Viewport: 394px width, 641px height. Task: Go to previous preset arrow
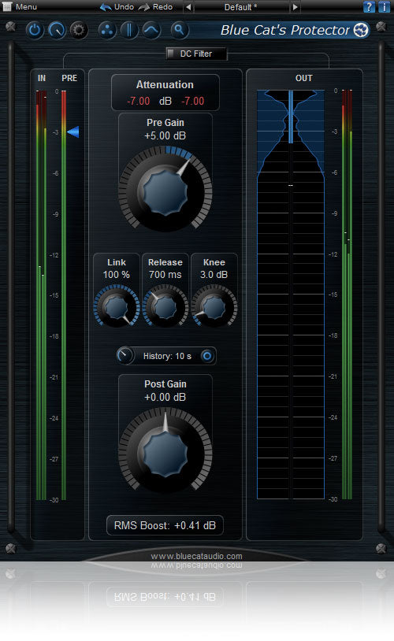(188, 7)
